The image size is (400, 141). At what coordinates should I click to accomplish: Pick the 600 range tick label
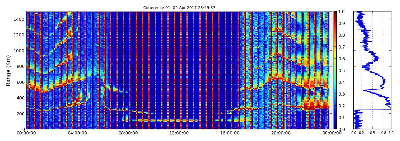(21, 82)
